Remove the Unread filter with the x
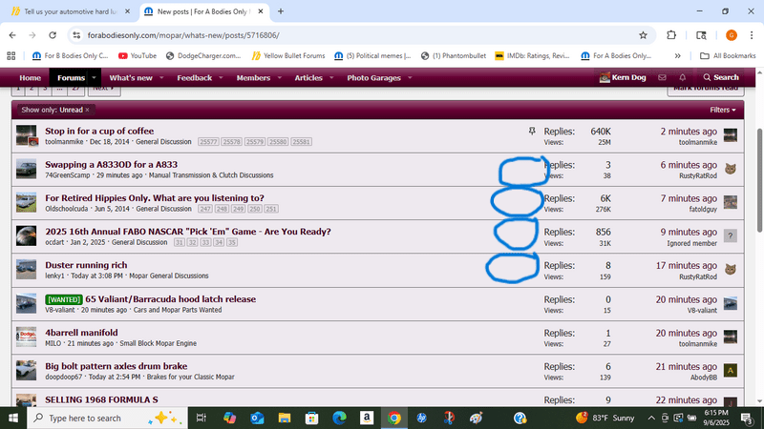The height and width of the screenshot is (429, 764). [x=87, y=110]
